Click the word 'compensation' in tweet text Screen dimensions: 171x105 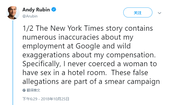pos(130,55)
